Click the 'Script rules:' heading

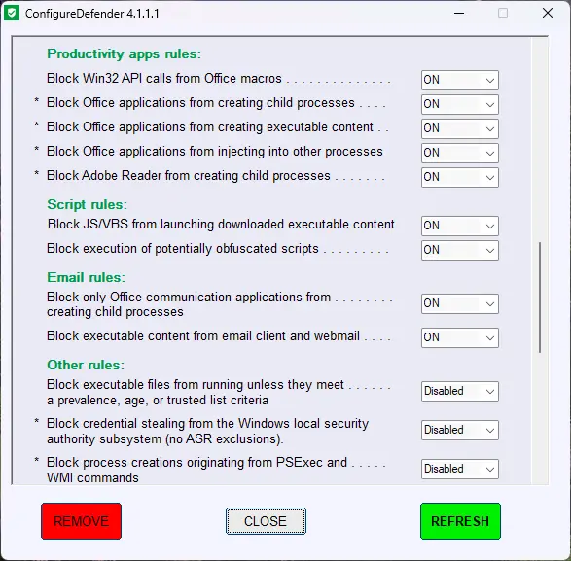pos(87,204)
